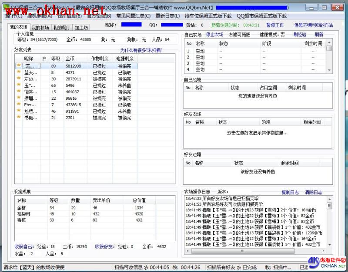Click the star icon beside friend 玉*…

click(x=19, y=85)
